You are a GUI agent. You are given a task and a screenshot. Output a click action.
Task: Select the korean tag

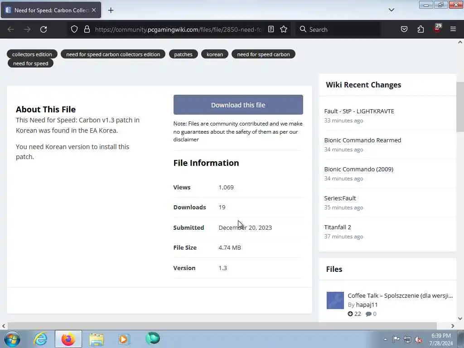pyautogui.click(x=214, y=54)
